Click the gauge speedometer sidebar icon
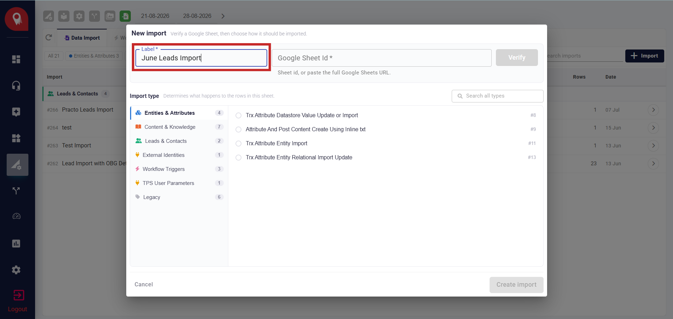This screenshot has height=319, width=673. (16, 216)
